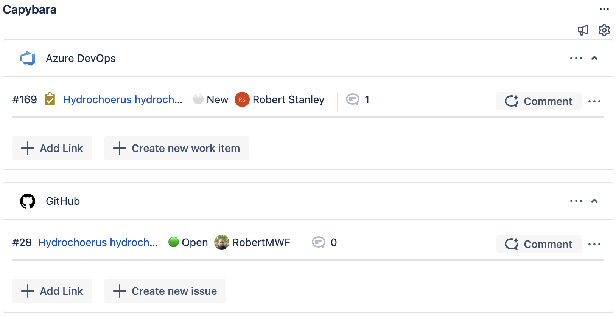
Task: Collapse the Azure DevOps section
Action: (594, 58)
